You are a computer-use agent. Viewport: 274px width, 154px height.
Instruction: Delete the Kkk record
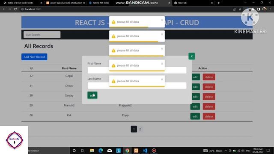(209, 116)
